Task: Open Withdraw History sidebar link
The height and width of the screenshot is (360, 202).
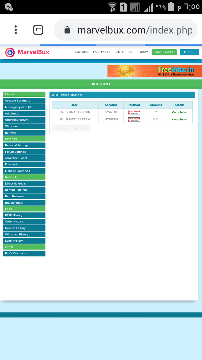Action: click(24, 235)
